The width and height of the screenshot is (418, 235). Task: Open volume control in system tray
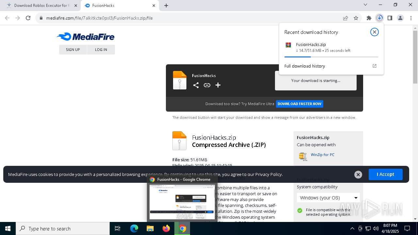tap(376, 228)
